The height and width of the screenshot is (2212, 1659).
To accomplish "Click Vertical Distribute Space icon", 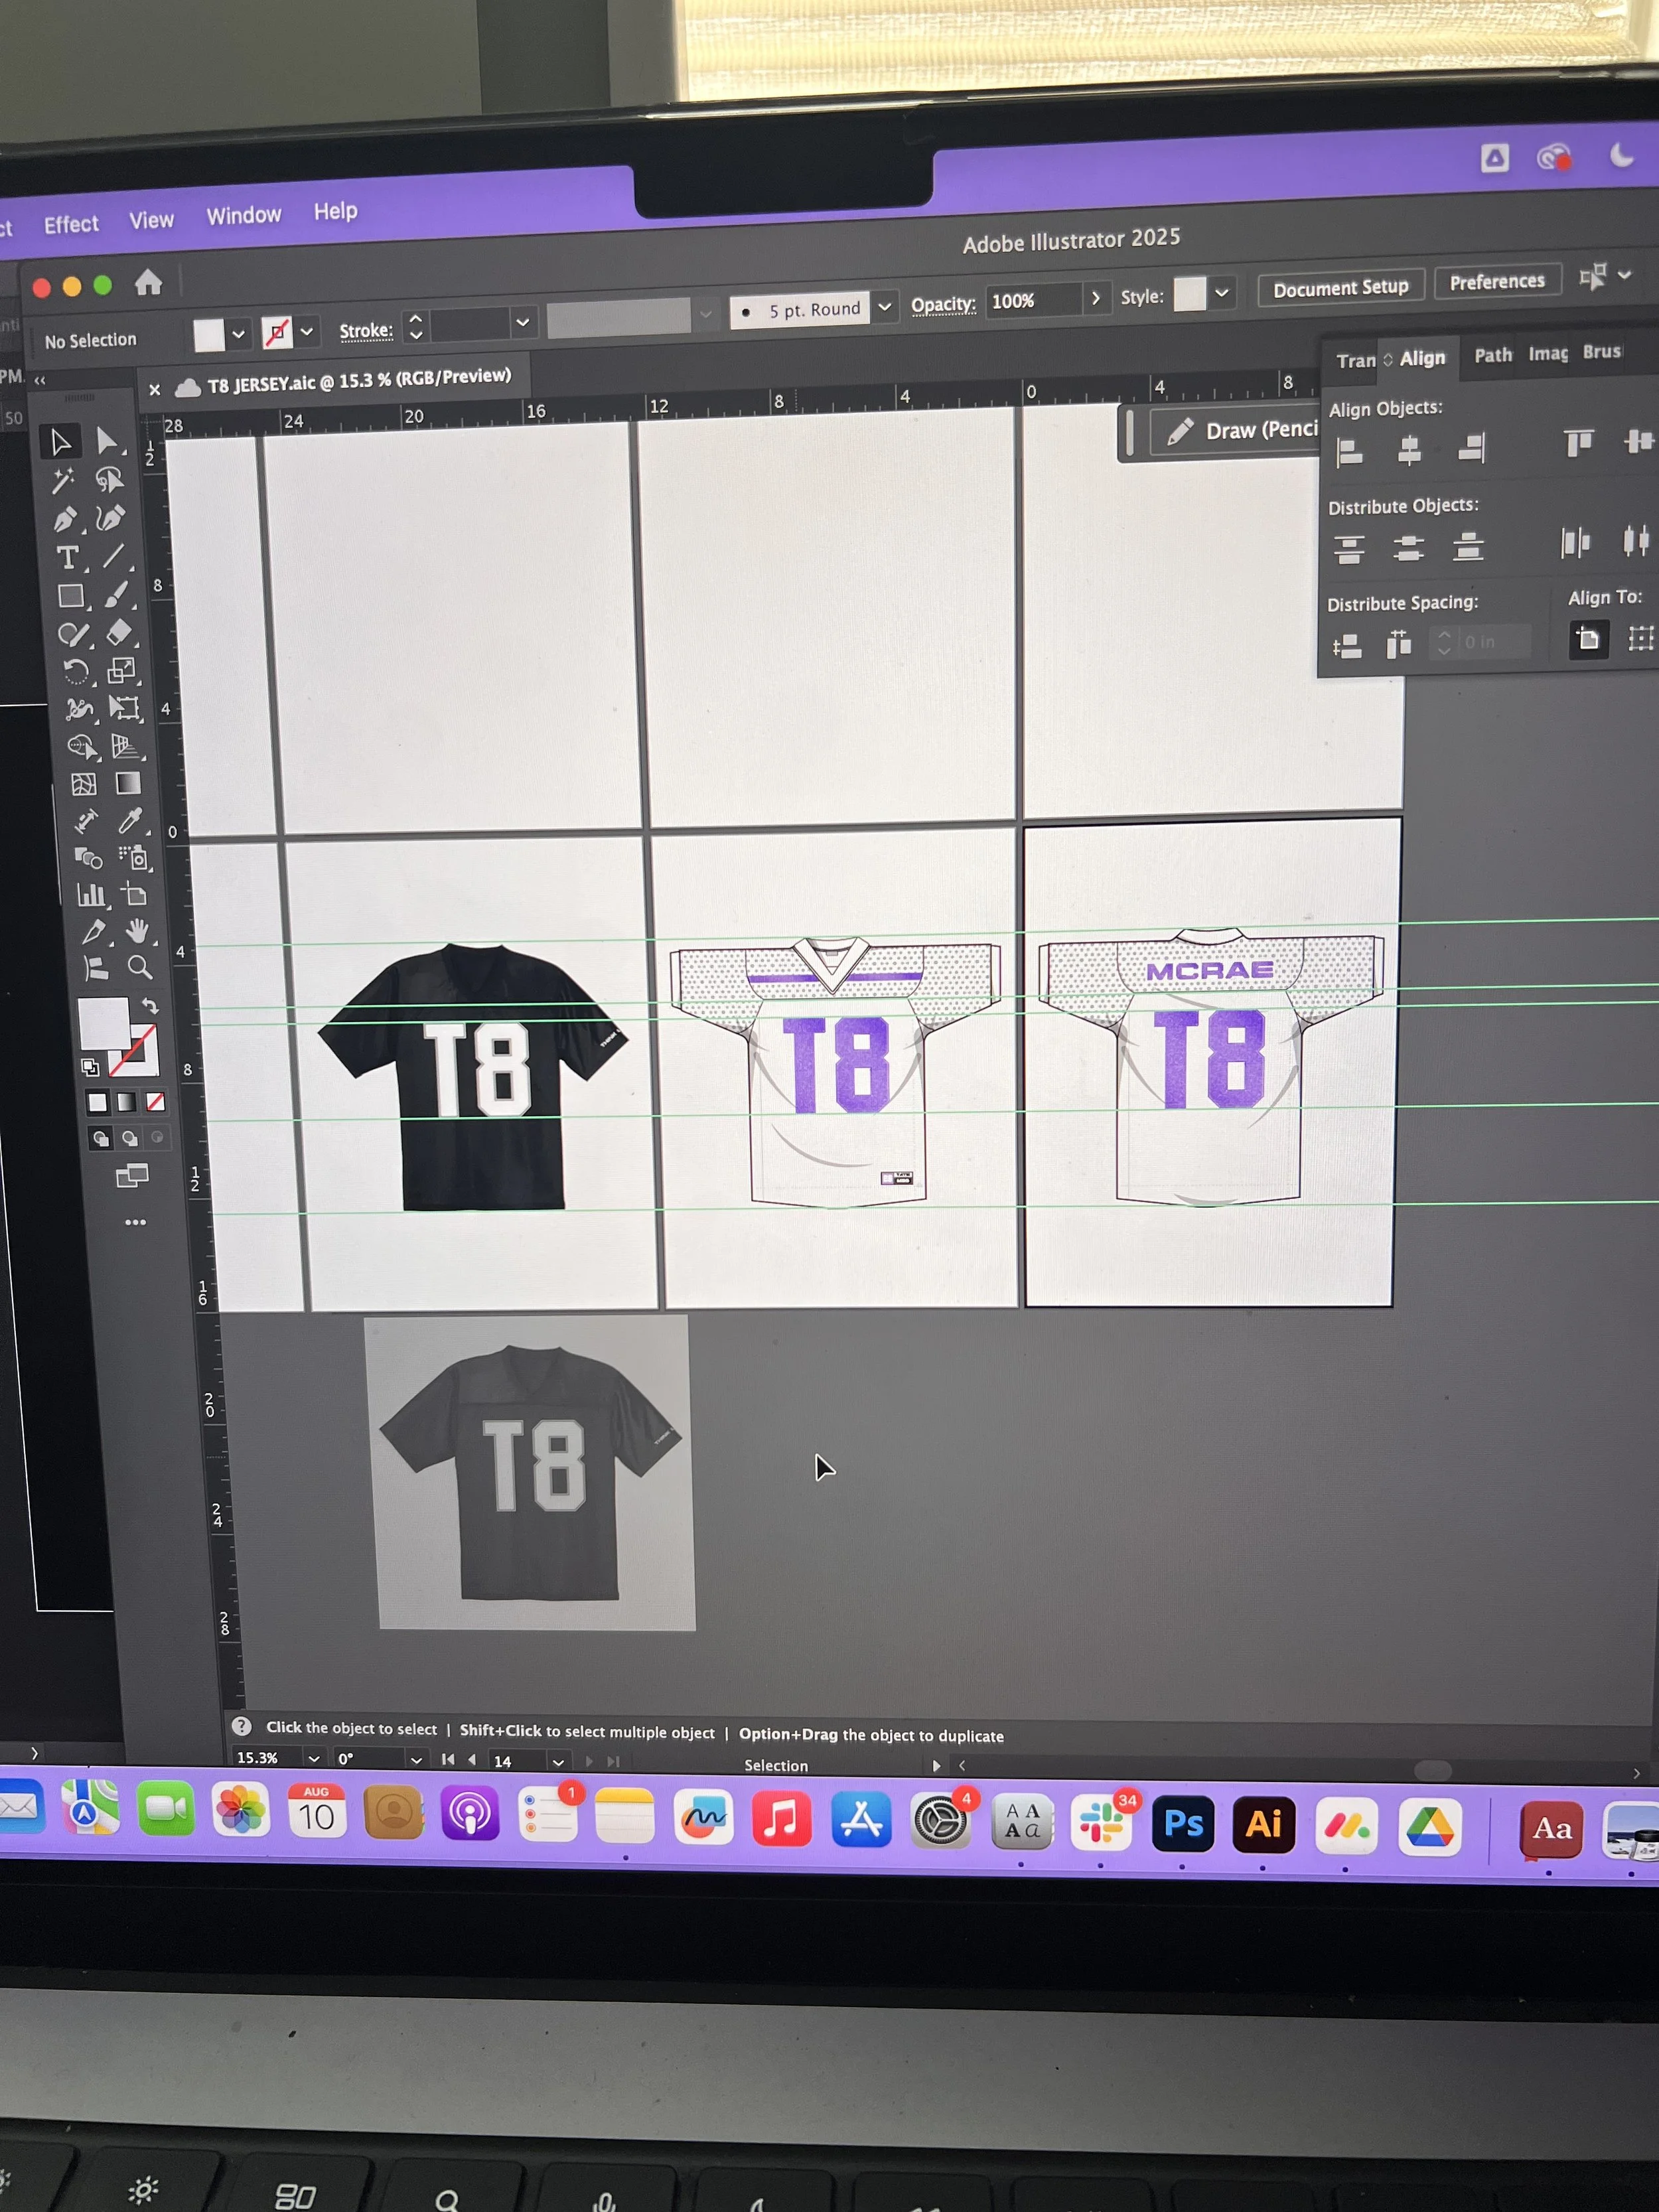I will click(1346, 647).
